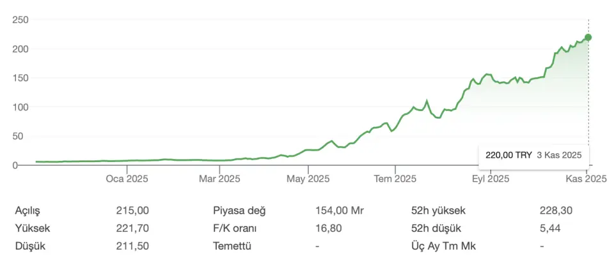
Task: Click the Oca 2025 axis label
Action: (x=127, y=179)
